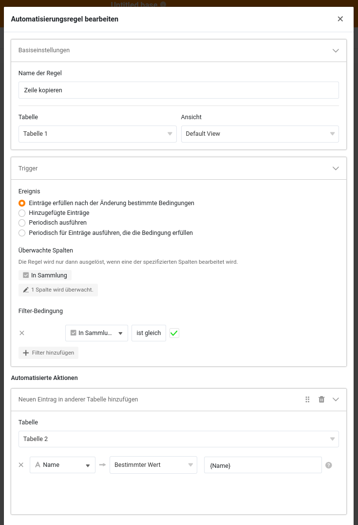This screenshot has height=525, width=358.
Task: Click the rule name field 'Zeile kopieren'
Action: point(178,90)
